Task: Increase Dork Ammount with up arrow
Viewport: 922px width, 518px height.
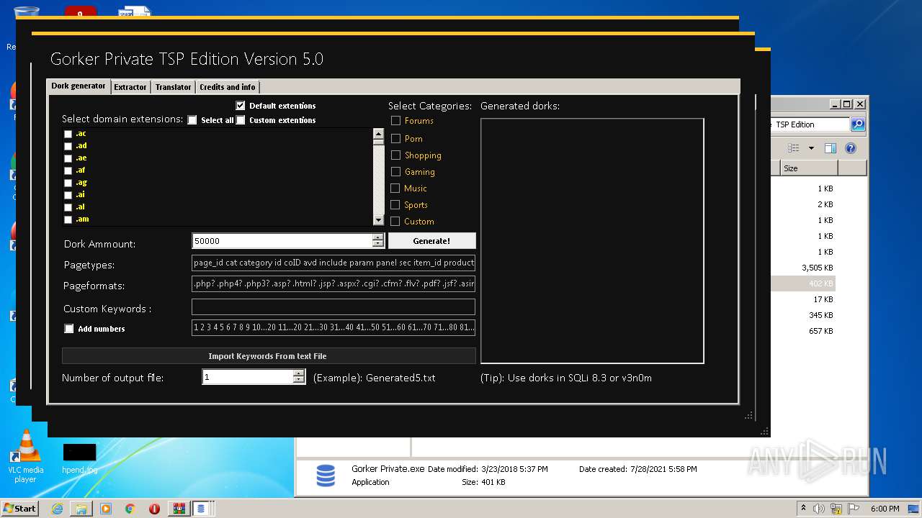Action: coord(378,237)
